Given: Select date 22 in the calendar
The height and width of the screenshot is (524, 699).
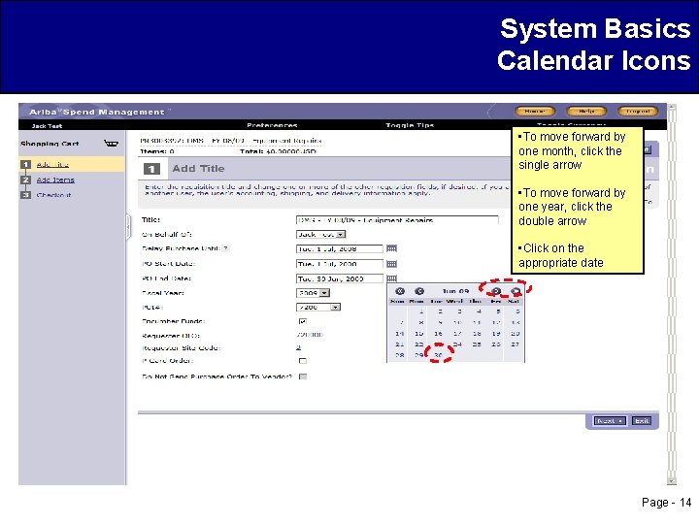Looking at the screenshot, I should pyautogui.click(x=419, y=344).
